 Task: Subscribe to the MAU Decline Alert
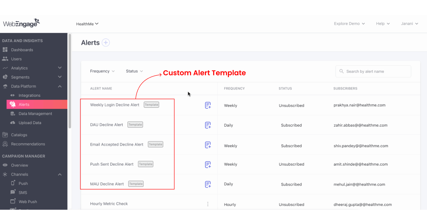tap(208, 184)
